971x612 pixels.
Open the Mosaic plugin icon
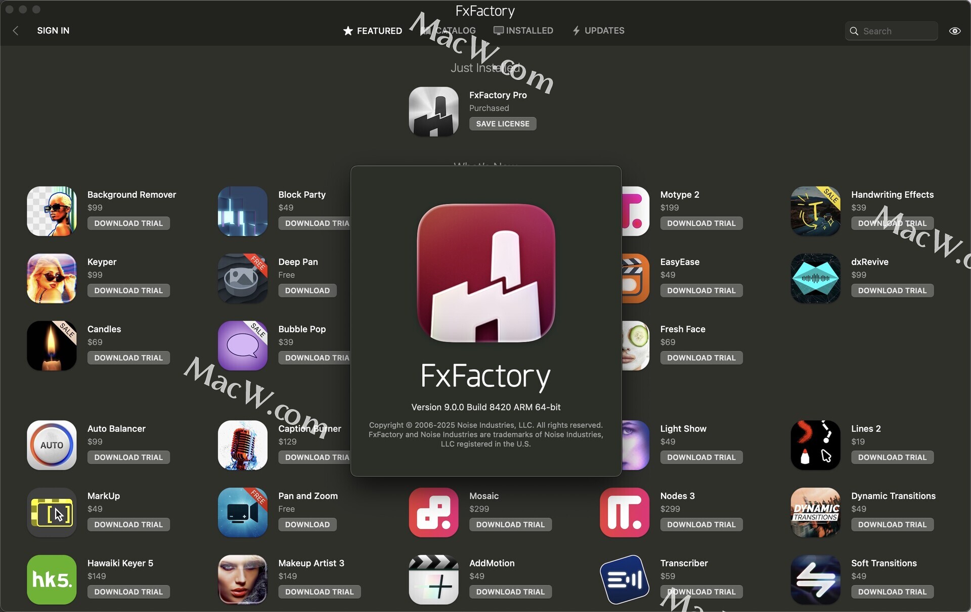pos(433,512)
